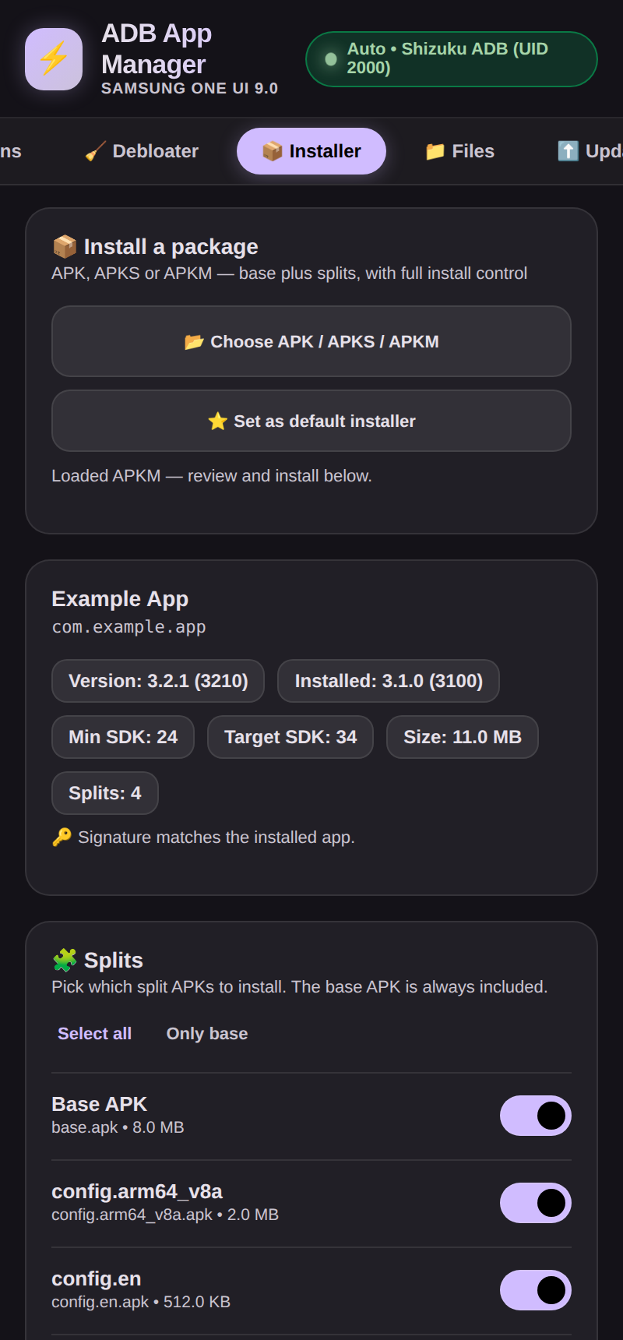Set as default installer
Viewport: 623px width, 1340px height.
point(311,421)
